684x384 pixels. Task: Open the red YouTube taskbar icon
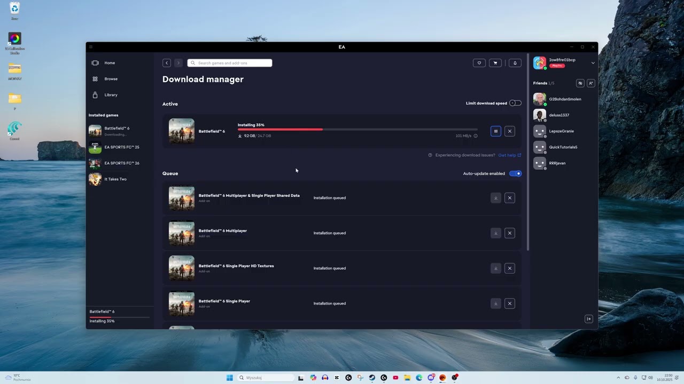pyautogui.click(x=395, y=378)
